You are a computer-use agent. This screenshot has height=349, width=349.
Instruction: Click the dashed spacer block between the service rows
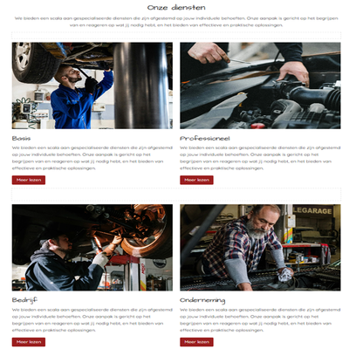point(176,195)
